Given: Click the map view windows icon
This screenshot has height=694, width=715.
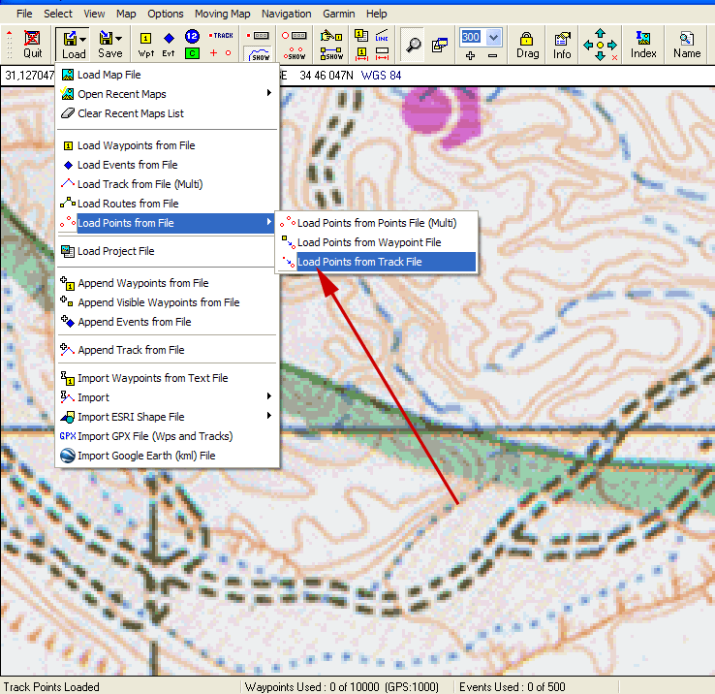Looking at the screenshot, I should point(440,45).
